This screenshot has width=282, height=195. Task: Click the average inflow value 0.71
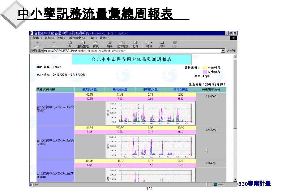(x=150, y=95)
